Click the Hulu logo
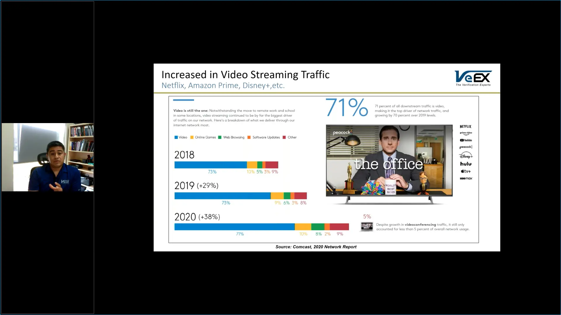Screen dimensions: 561x315 (x=466, y=164)
